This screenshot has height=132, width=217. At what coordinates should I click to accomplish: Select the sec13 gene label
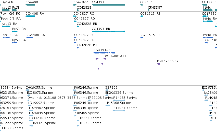click(7, 8)
